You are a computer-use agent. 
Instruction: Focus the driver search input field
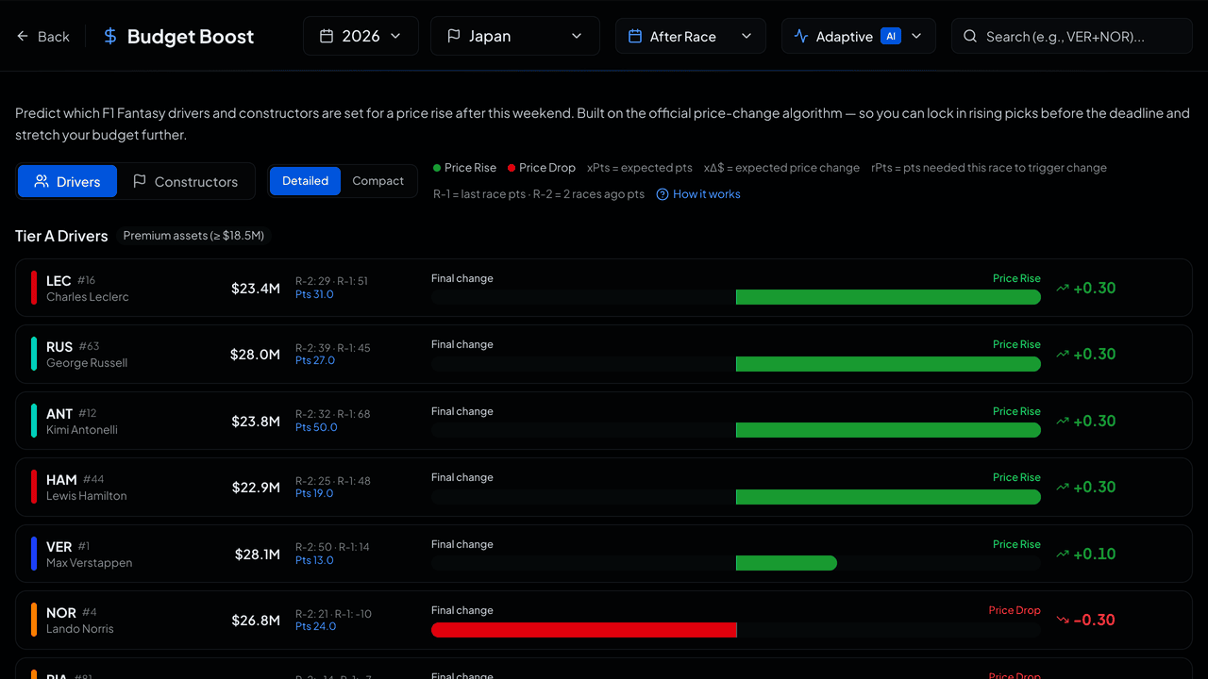pos(1072,36)
